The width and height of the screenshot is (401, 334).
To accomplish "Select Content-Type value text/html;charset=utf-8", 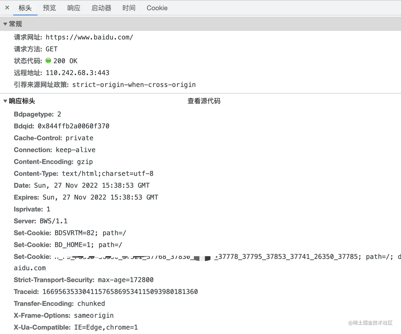I will click(108, 174).
